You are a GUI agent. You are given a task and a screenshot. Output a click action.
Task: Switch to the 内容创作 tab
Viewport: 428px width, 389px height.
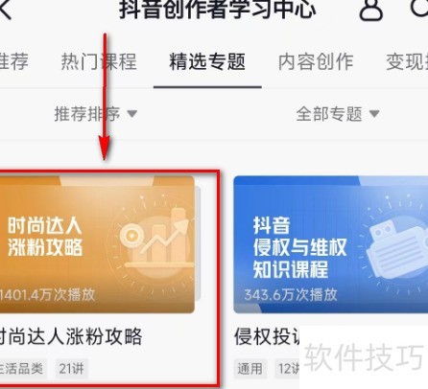(316, 61)
